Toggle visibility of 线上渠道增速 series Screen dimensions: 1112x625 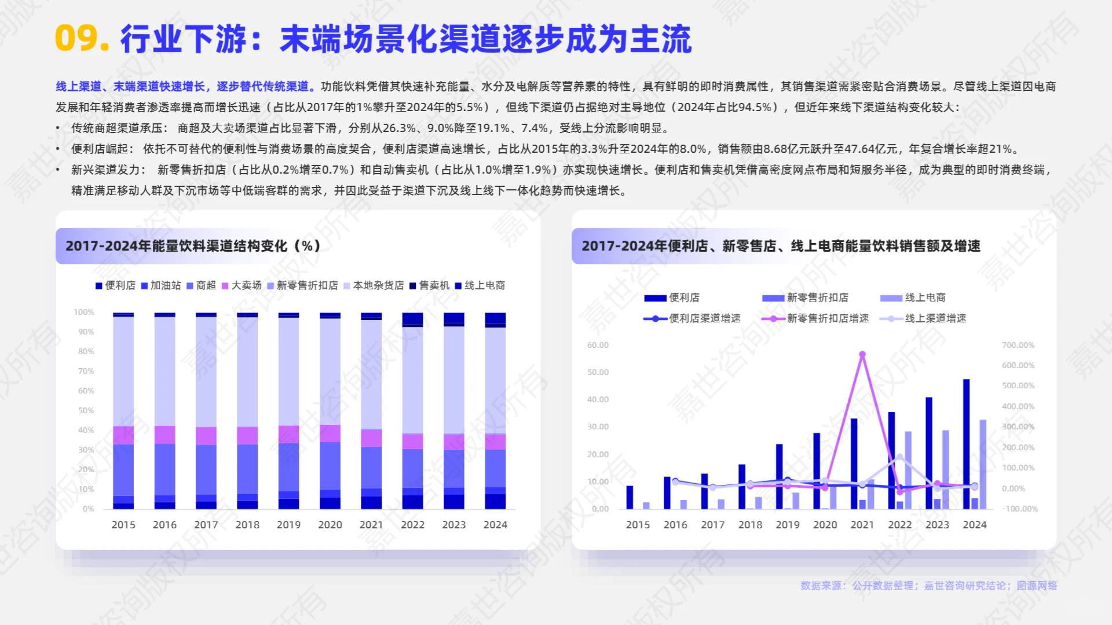tap(890, 319)
